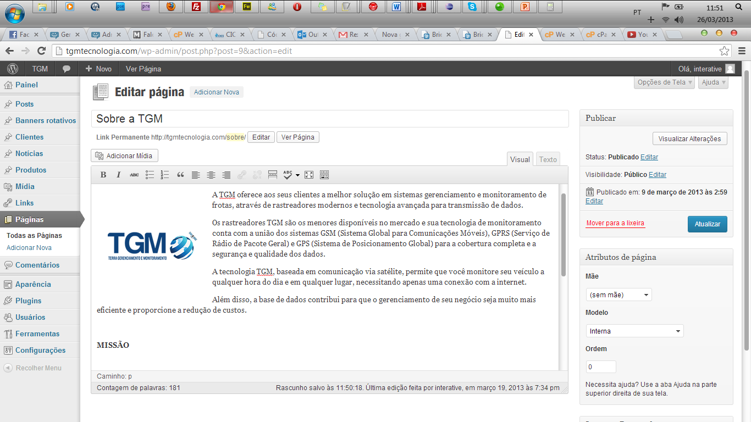Expand Opções de Tela panel
This screenshot has width=751, height=422.
[665, 82]
